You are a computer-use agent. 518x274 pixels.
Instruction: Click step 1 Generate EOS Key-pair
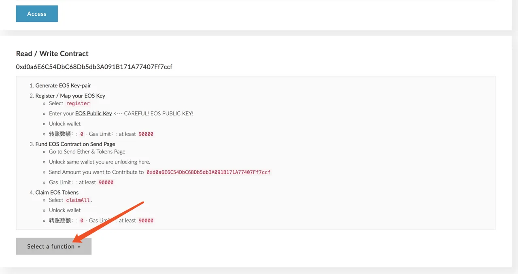(x=63, y=85)
